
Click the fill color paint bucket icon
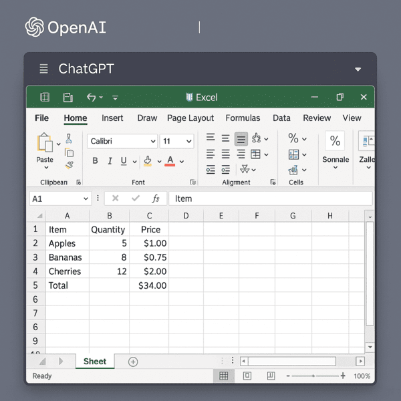click(x=148, y=161)
